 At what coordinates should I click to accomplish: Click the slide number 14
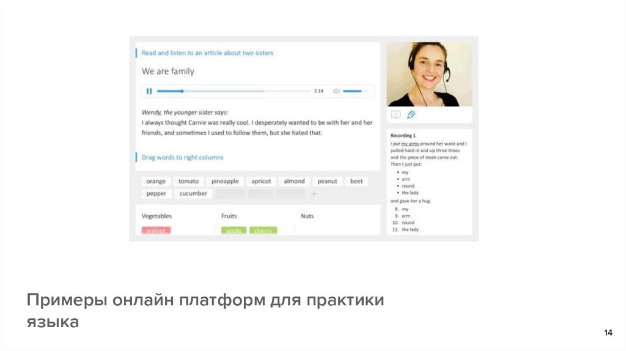[x=608, y=333]
